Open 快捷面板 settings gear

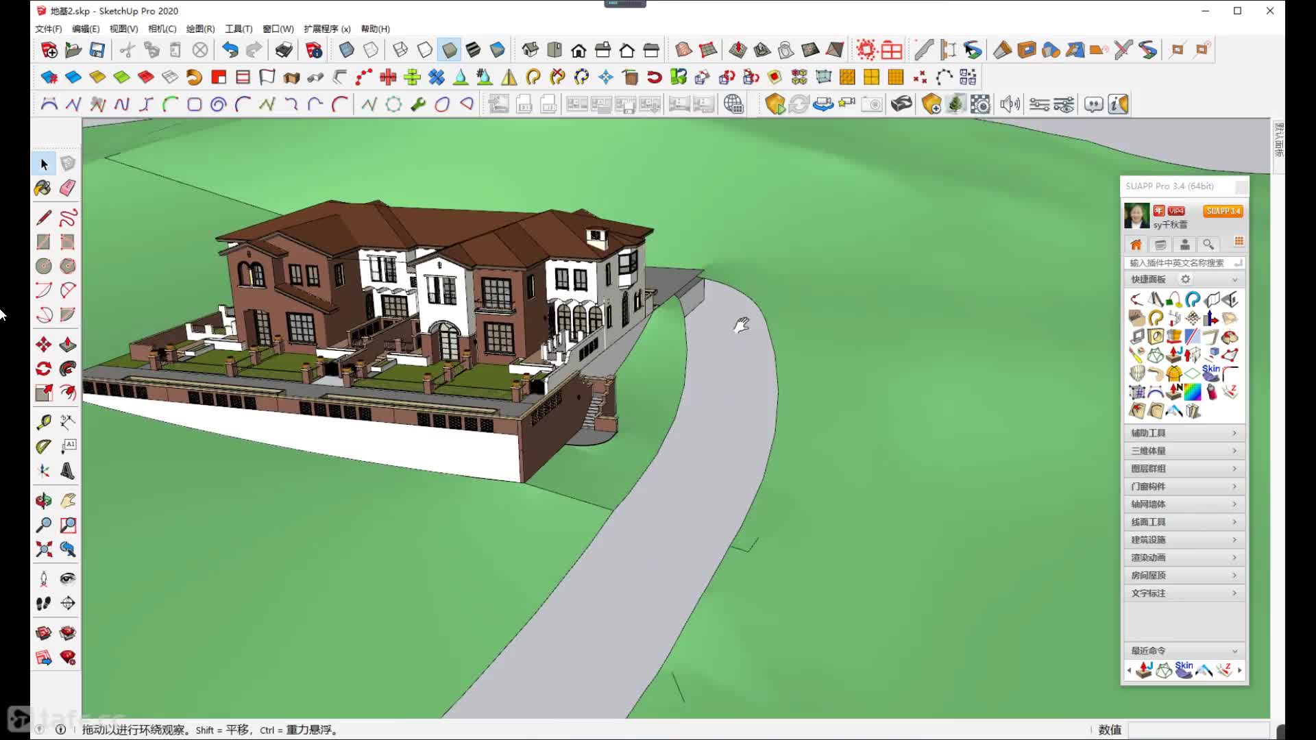1185,279
